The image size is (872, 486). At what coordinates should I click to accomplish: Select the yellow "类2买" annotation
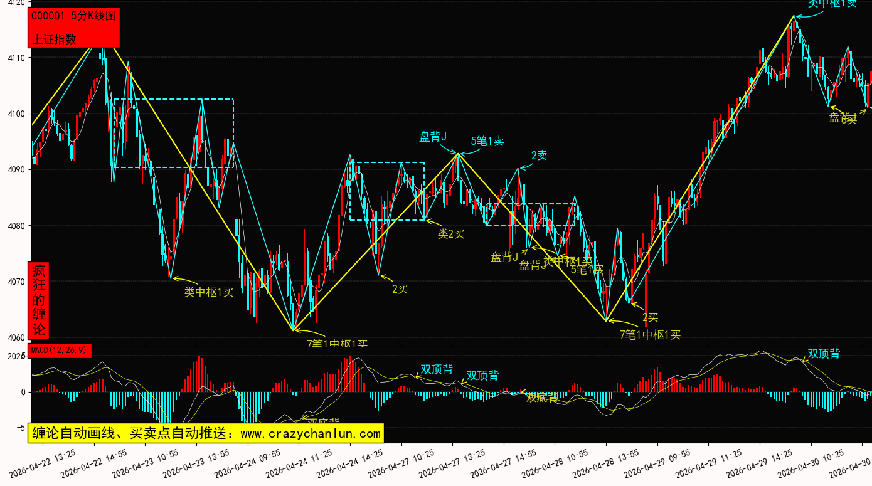click(451, 234)
